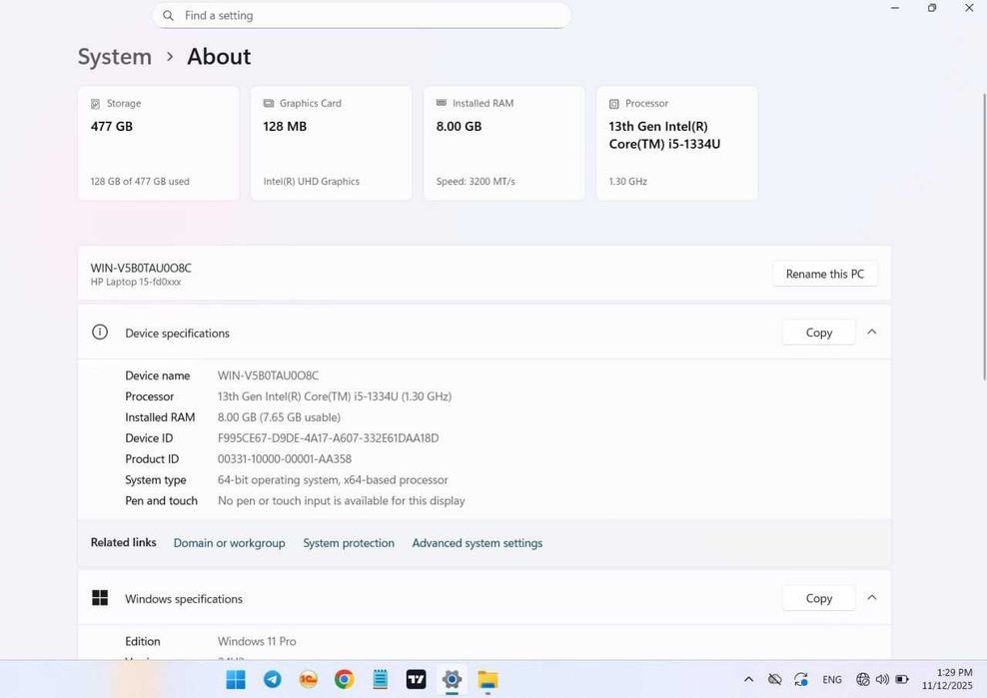Viewport: 987px width, 698px height.
Task: Open TradingView from the taskbar
Action: [x=416, y=680]
